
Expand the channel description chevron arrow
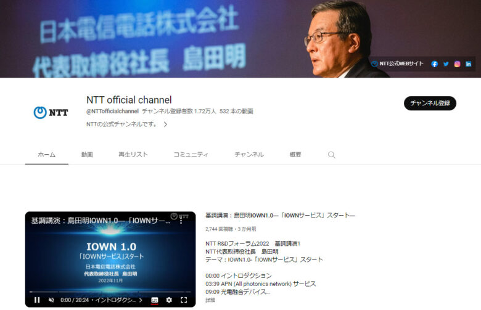pyautogui.click(x=165, y=124)
